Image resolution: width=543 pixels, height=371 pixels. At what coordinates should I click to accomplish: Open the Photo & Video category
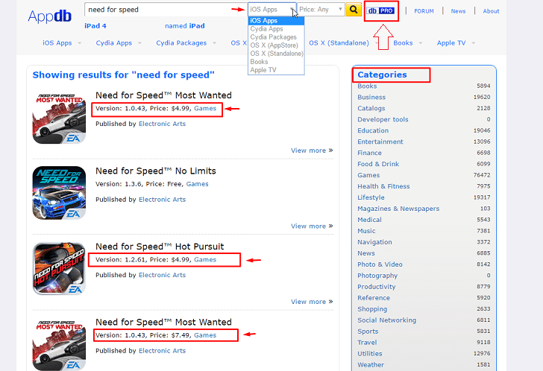[380, 264]
